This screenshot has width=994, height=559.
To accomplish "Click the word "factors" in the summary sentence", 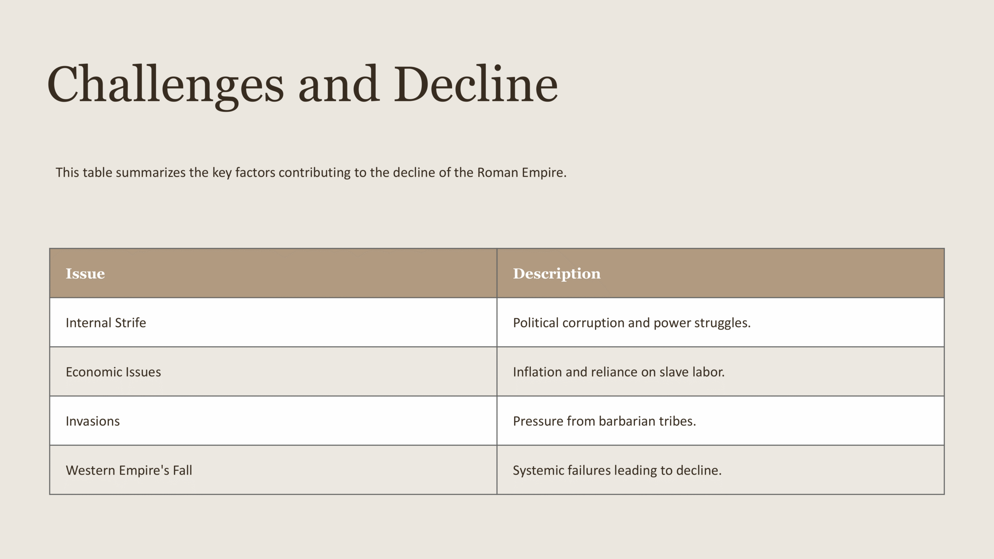I will tap(255, 172).
